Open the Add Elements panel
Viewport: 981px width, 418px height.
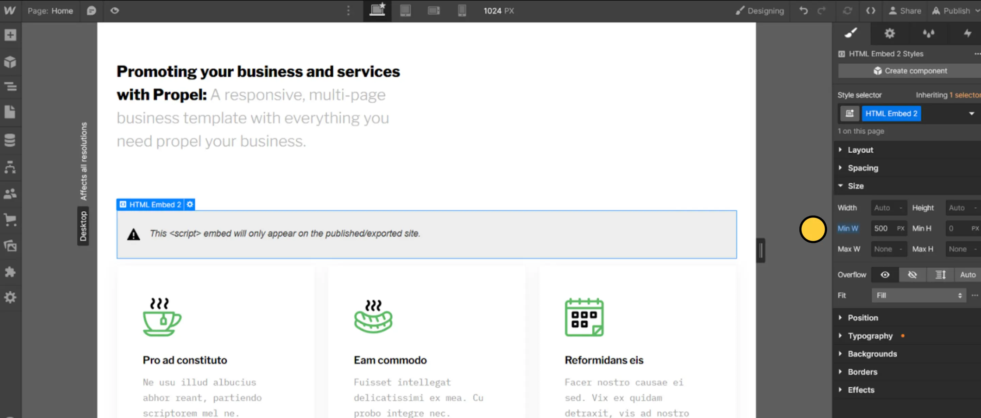10,35
